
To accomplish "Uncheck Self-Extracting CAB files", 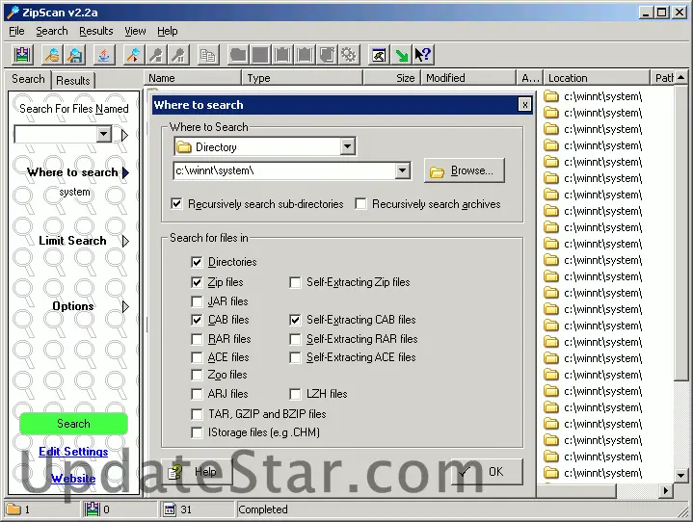I will pos(295,320).
